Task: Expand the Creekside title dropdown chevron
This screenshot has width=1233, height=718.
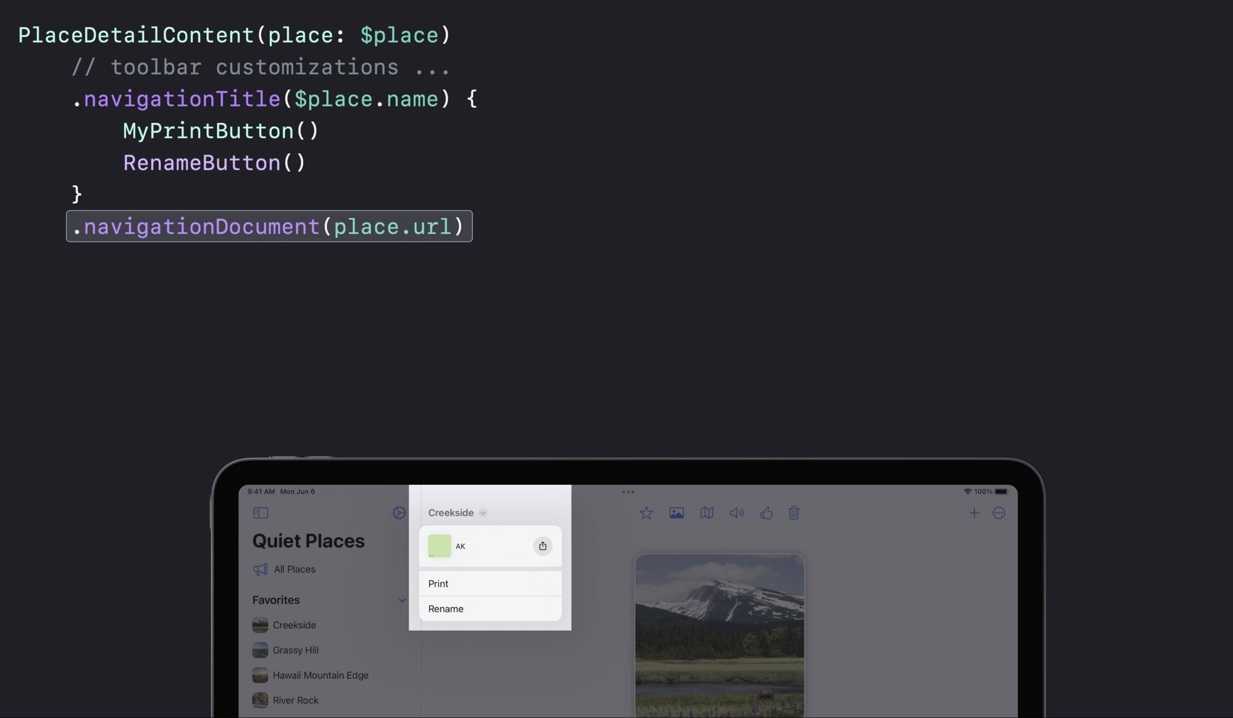Action: 483,513
